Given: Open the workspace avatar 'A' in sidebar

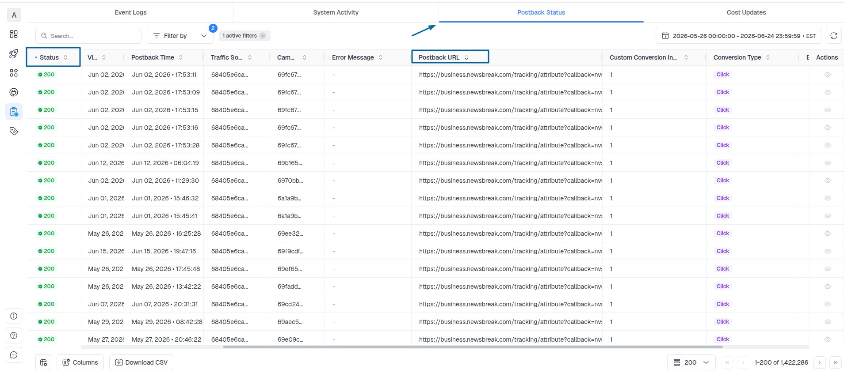Looking at the screenshot, I should tap(14, 15).
